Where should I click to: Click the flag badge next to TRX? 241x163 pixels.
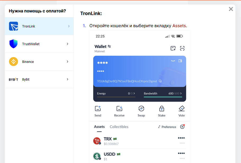(x=115, y=139)
